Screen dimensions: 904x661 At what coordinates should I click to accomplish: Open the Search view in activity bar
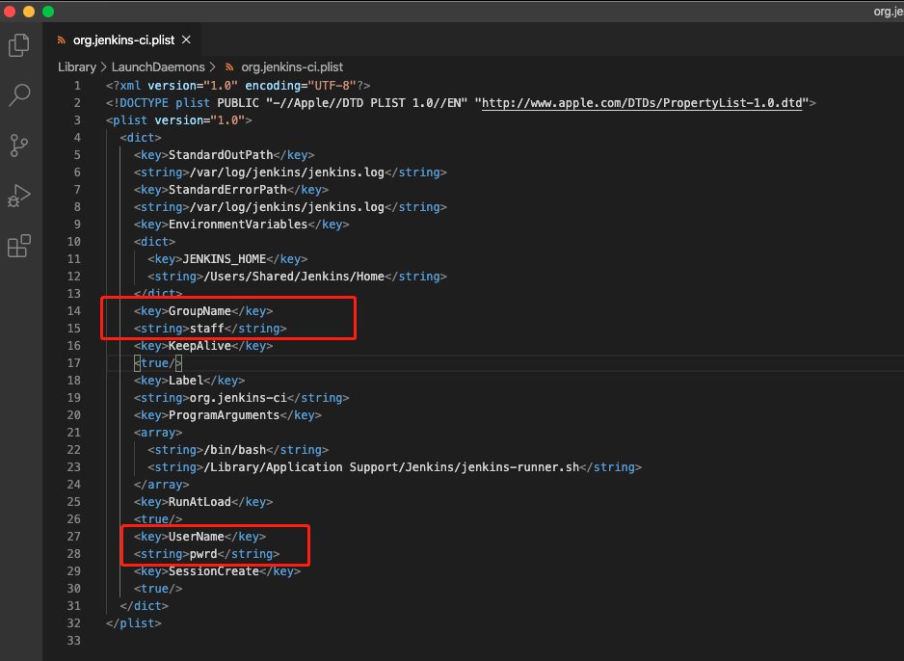click(x=19, y=94)
